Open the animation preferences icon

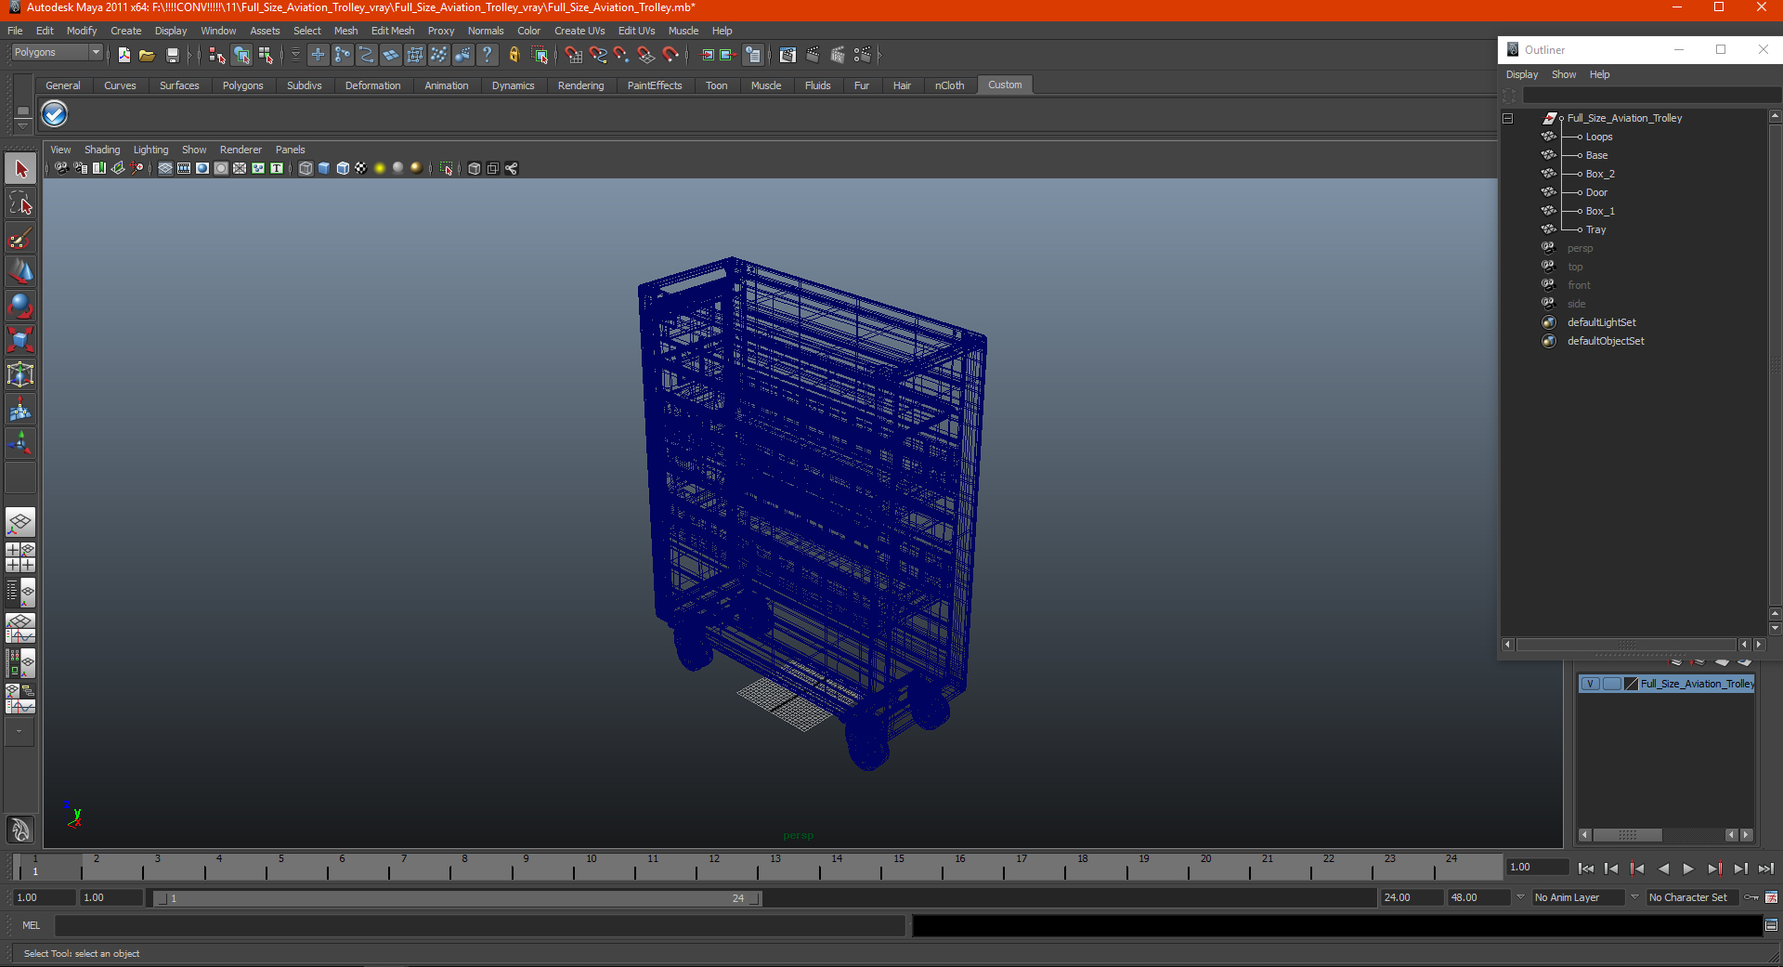tap(1771, 897)
